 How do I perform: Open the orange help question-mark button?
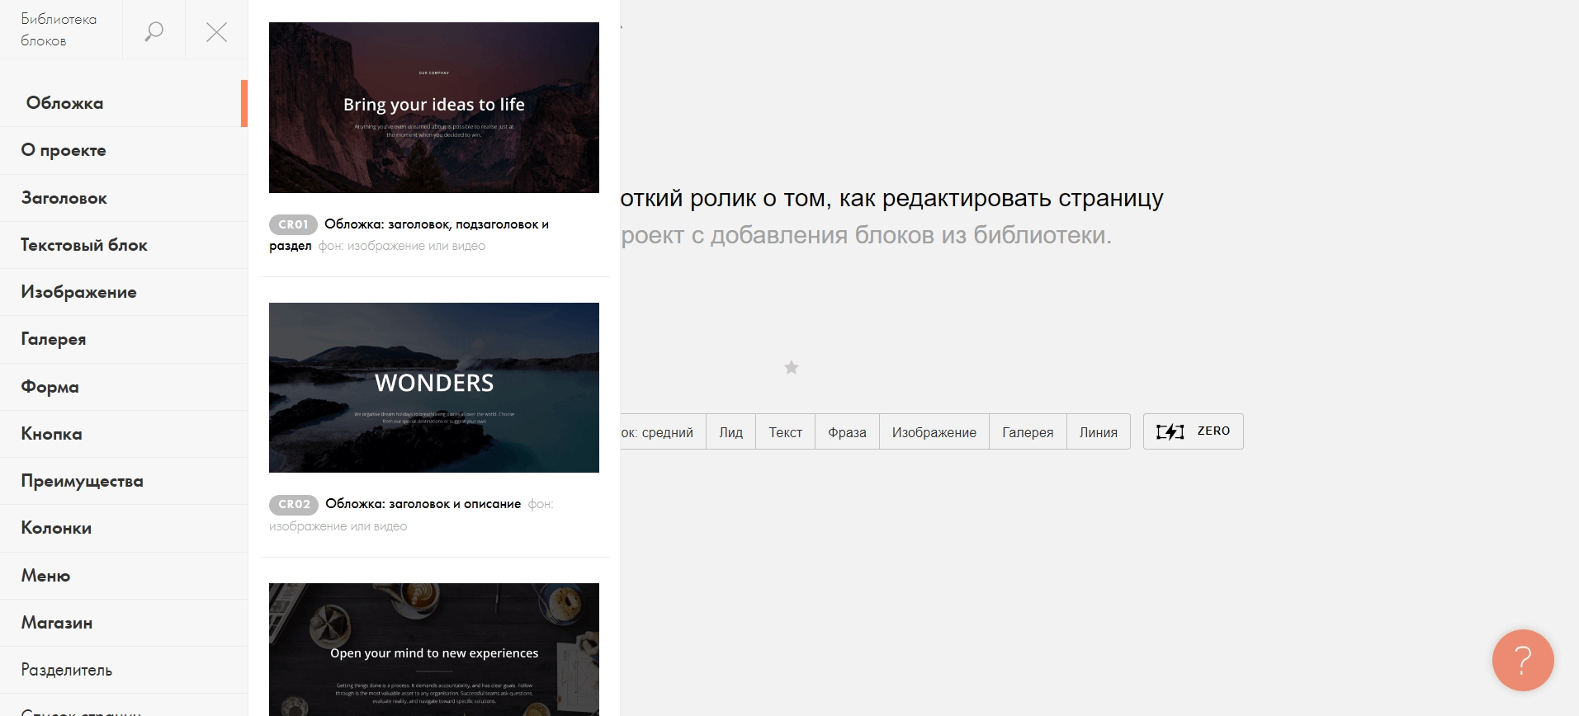1523,660
